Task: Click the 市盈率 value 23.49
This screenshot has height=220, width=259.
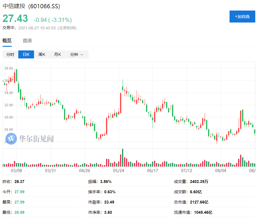Action: 109,202
